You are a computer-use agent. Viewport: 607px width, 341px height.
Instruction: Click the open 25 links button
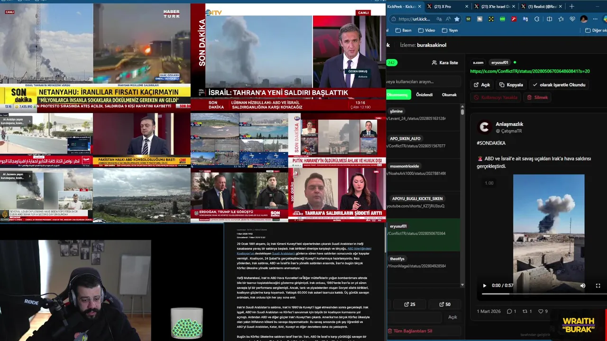point(410,304)
